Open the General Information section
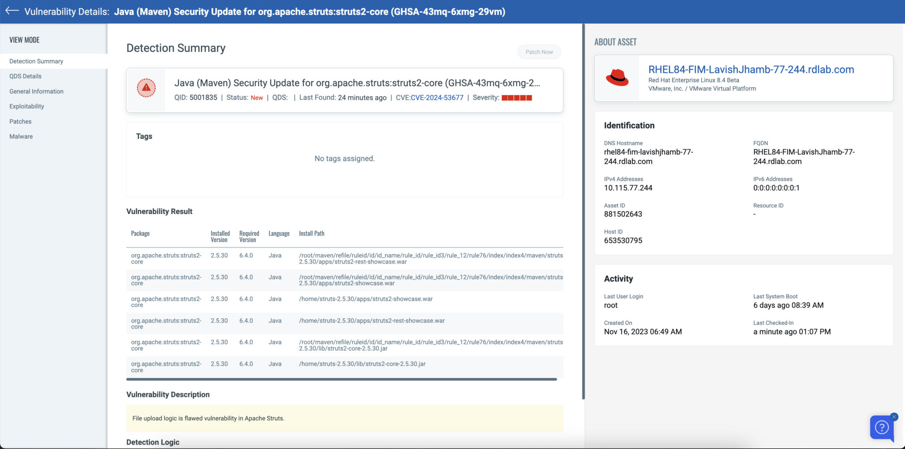Image resolution: width=905 pixels, height=449 pixels. (x=37, y=91)
